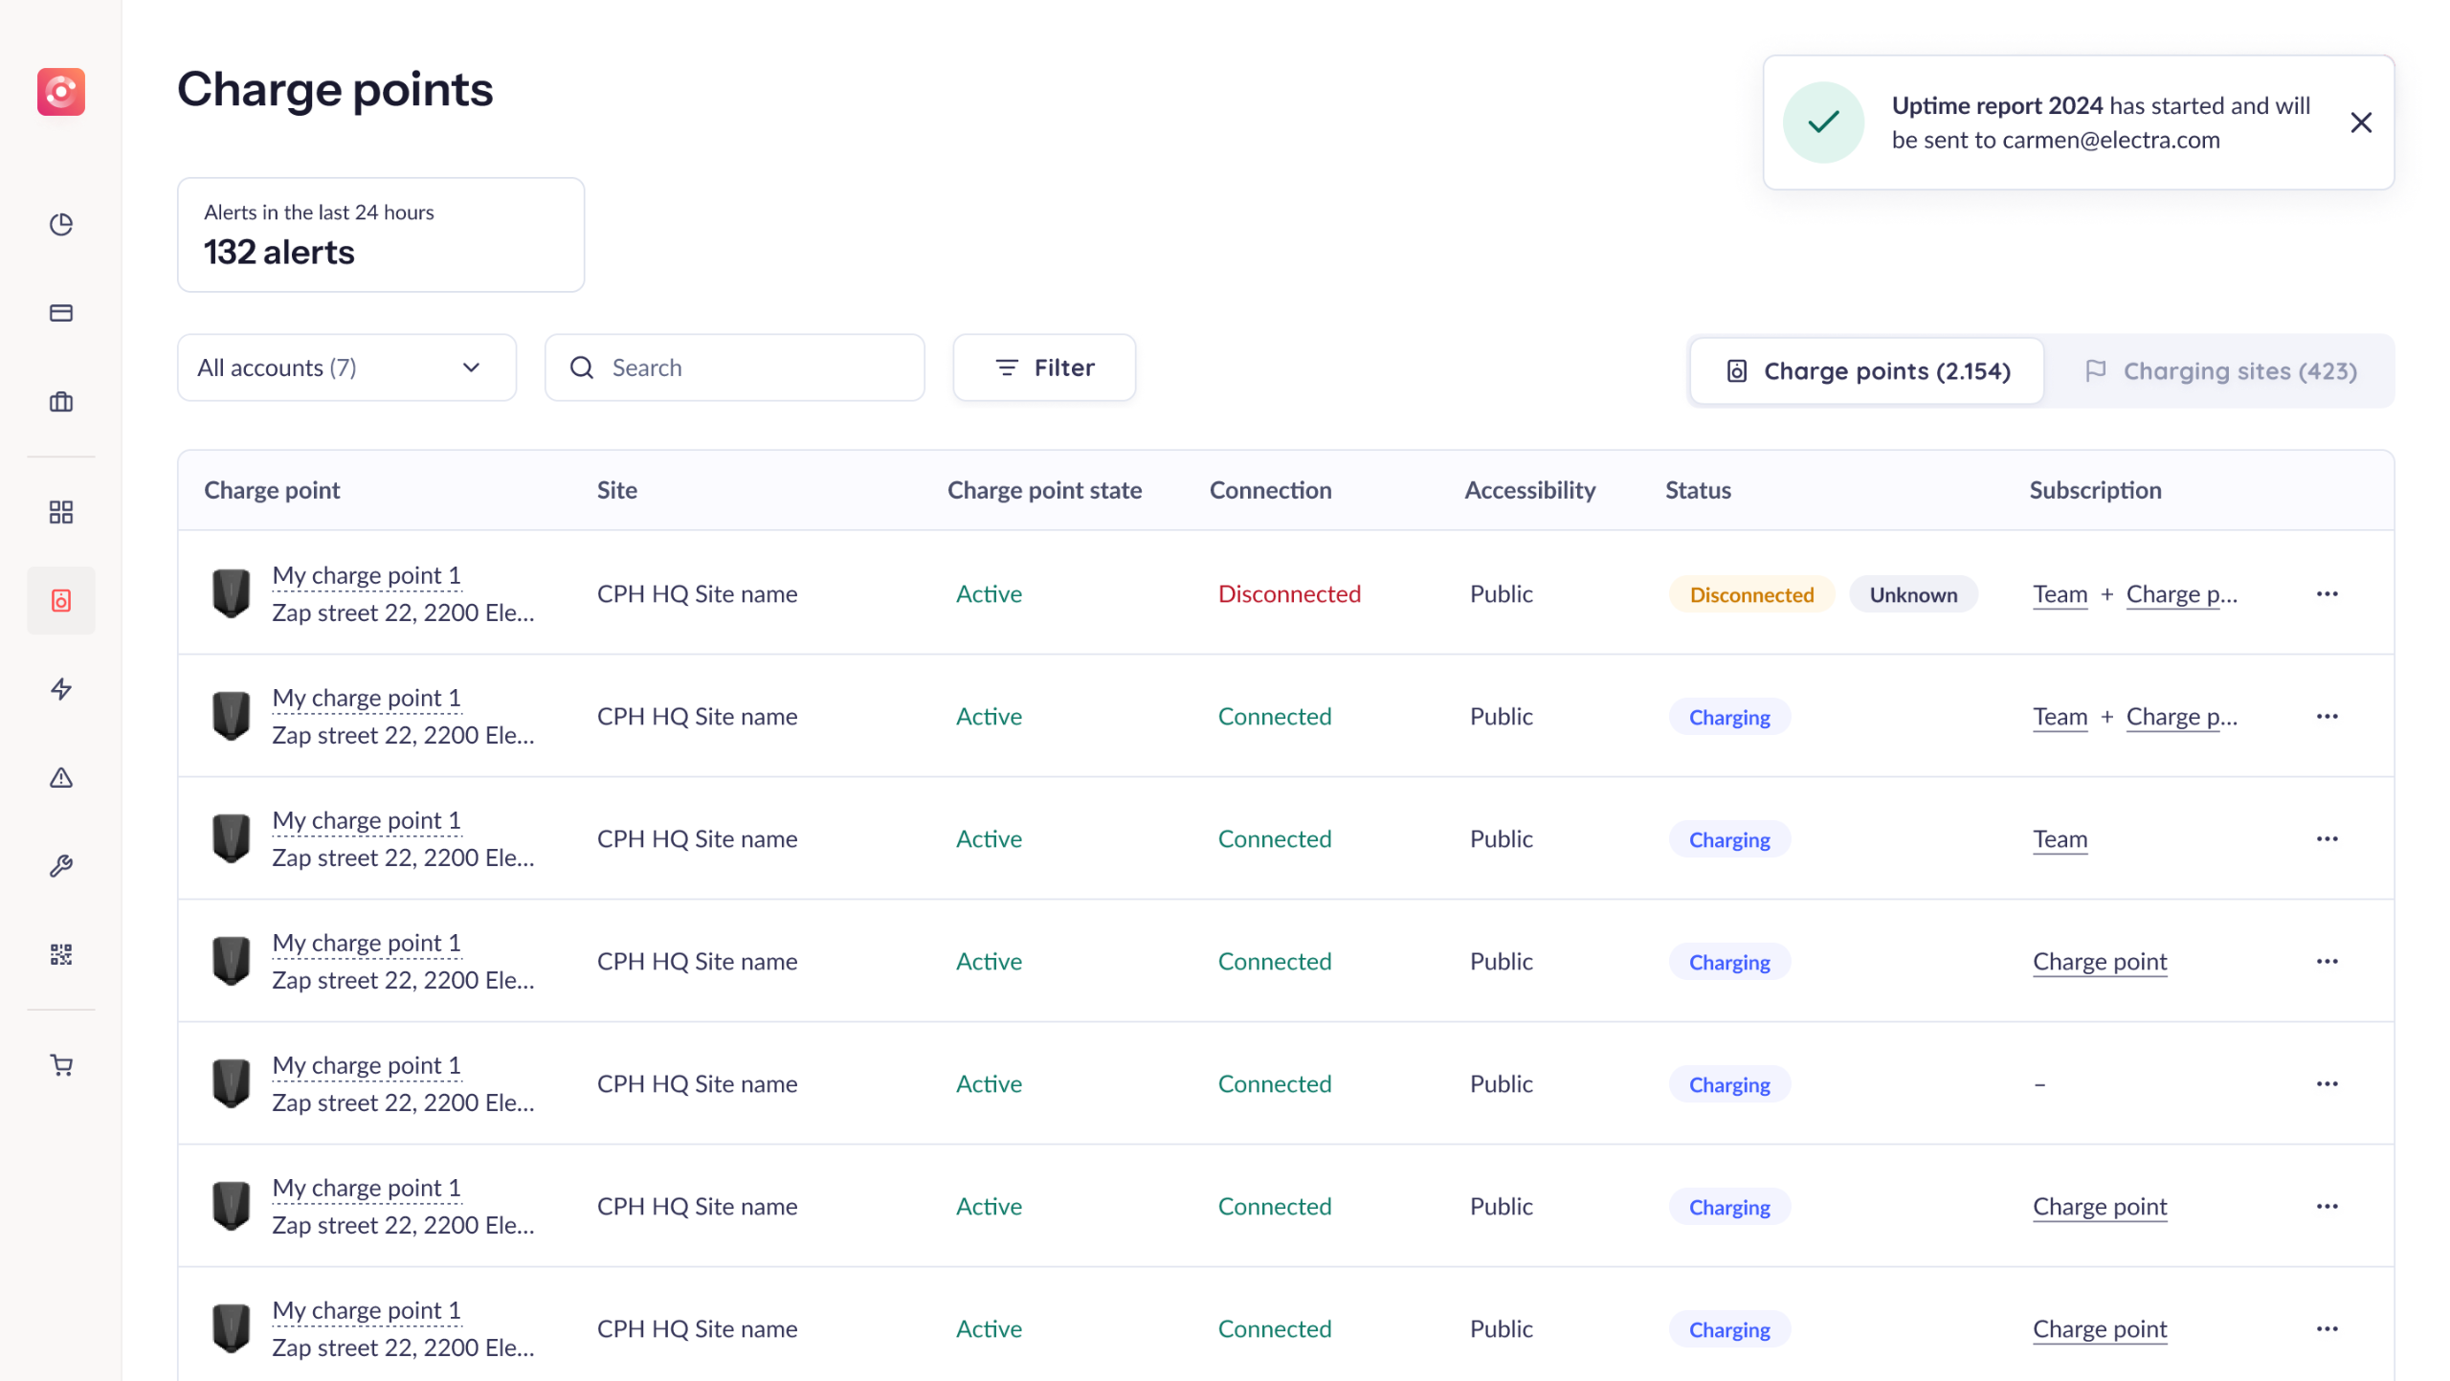The height and width of the screenshot is (1381, 2450).
Task: Click into the Search field
Action: click(734, 368)
